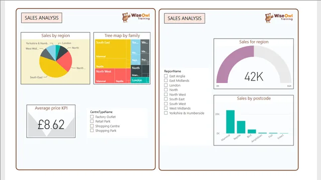Image resolution: width=321 pixels, height=180 pixels.
Task: Select Yorkshire & Humberside region checkbox
Action: coord(166,113)
